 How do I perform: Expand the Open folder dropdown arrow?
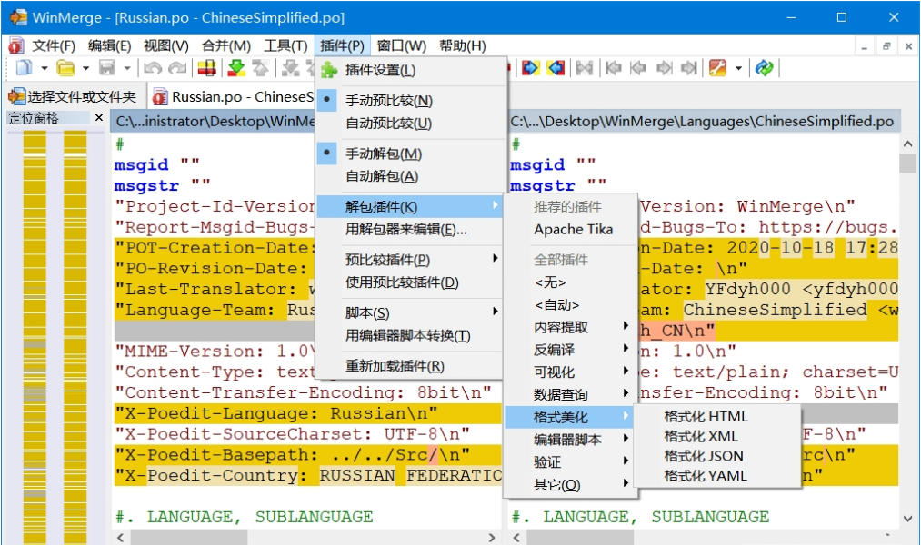85,69
